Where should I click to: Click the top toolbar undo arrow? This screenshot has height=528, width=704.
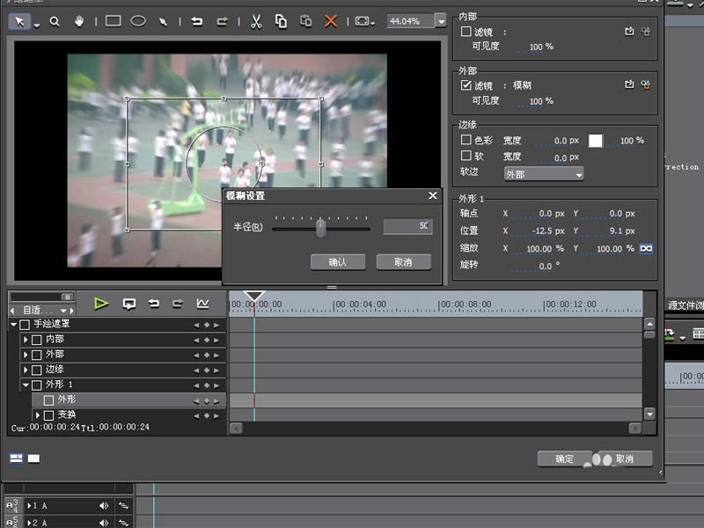point(196,21)
